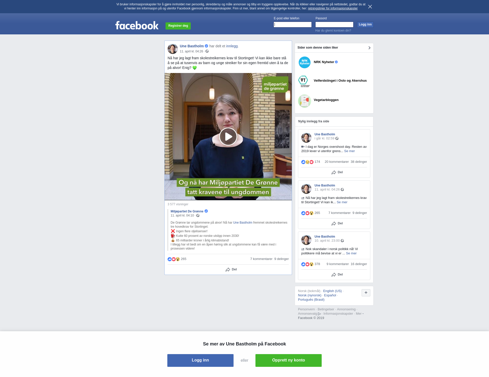Switch language to Norsk (nynorsk)

310,295
